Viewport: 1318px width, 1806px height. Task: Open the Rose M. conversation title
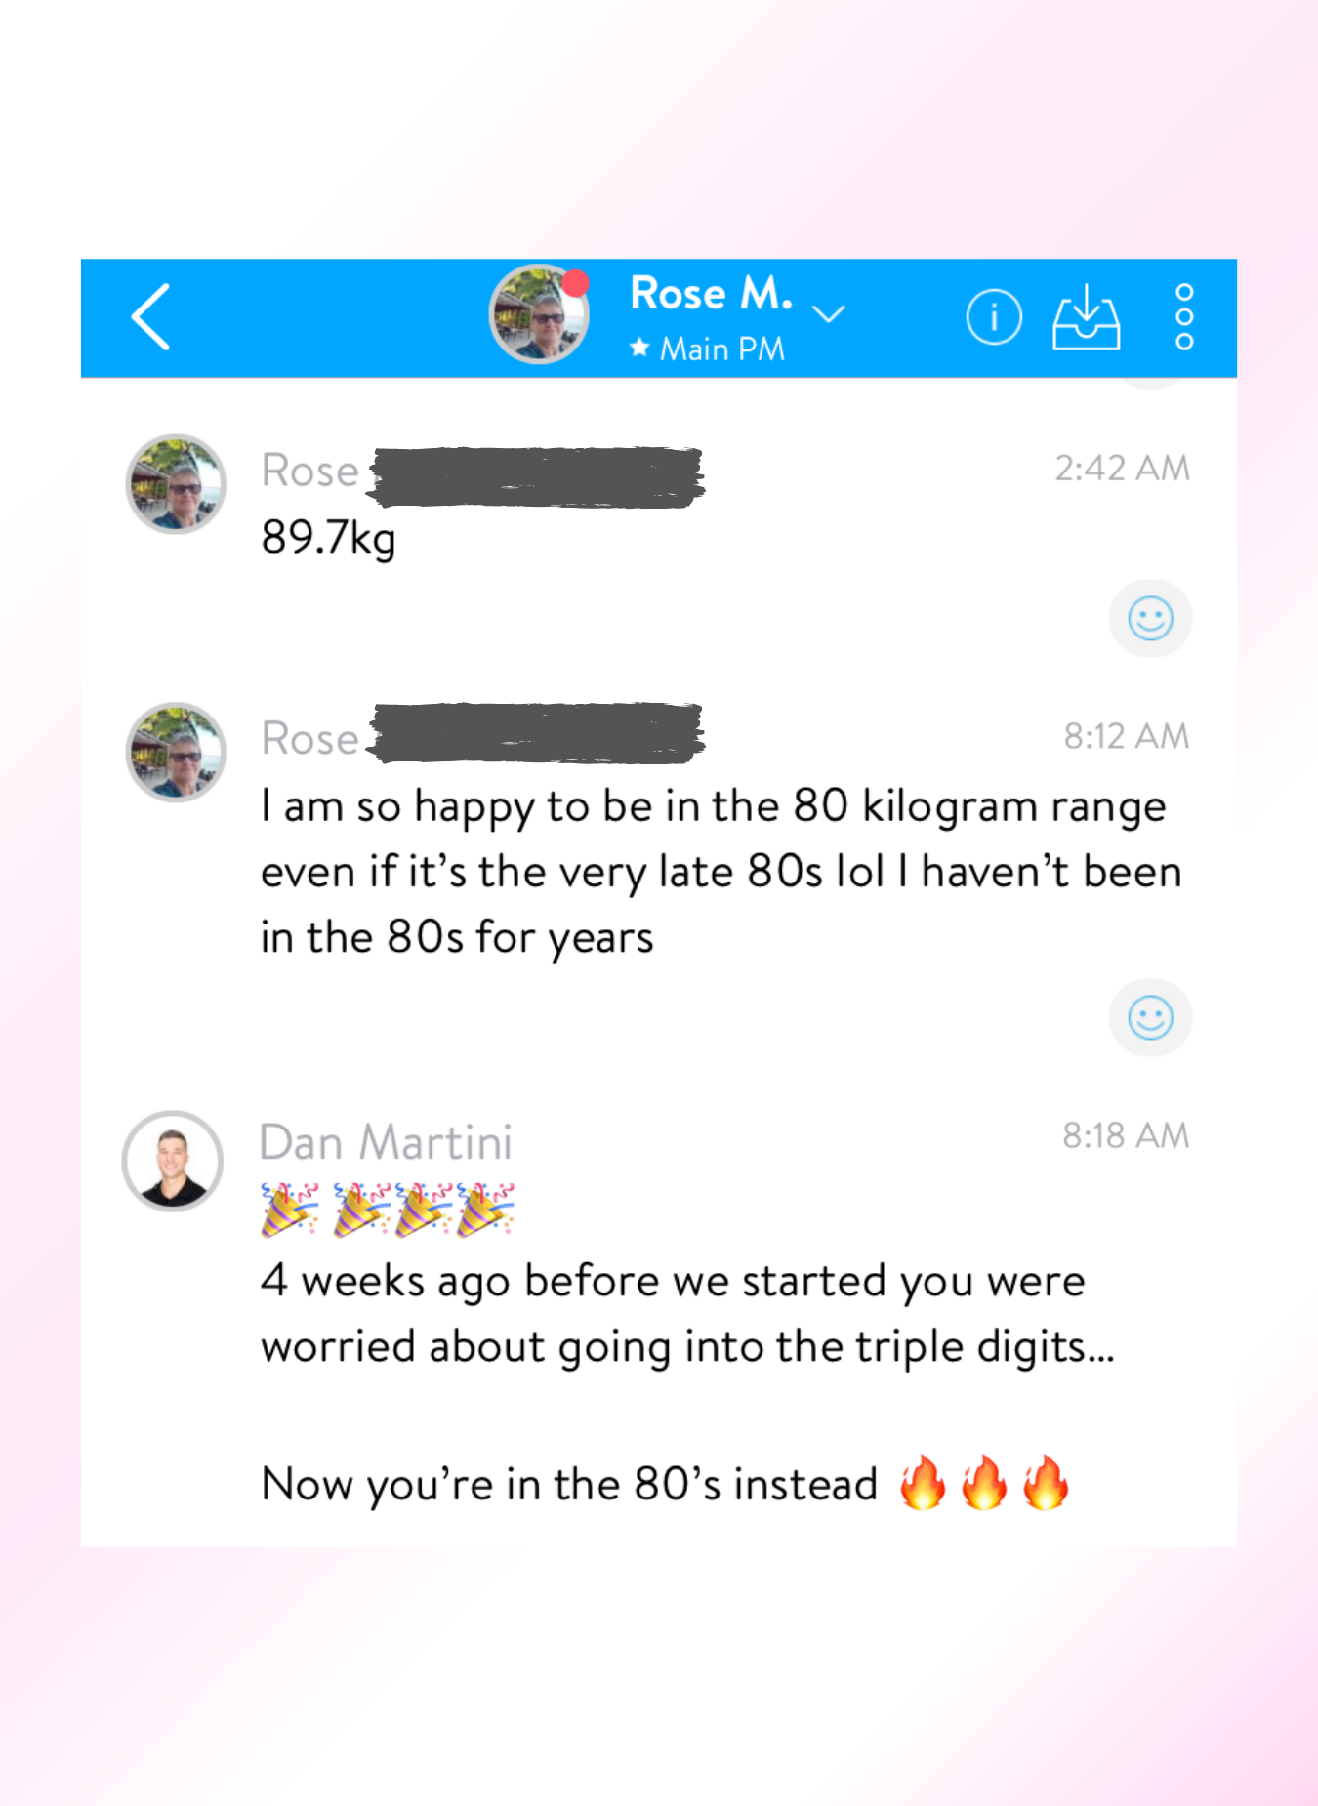[711, 293]
